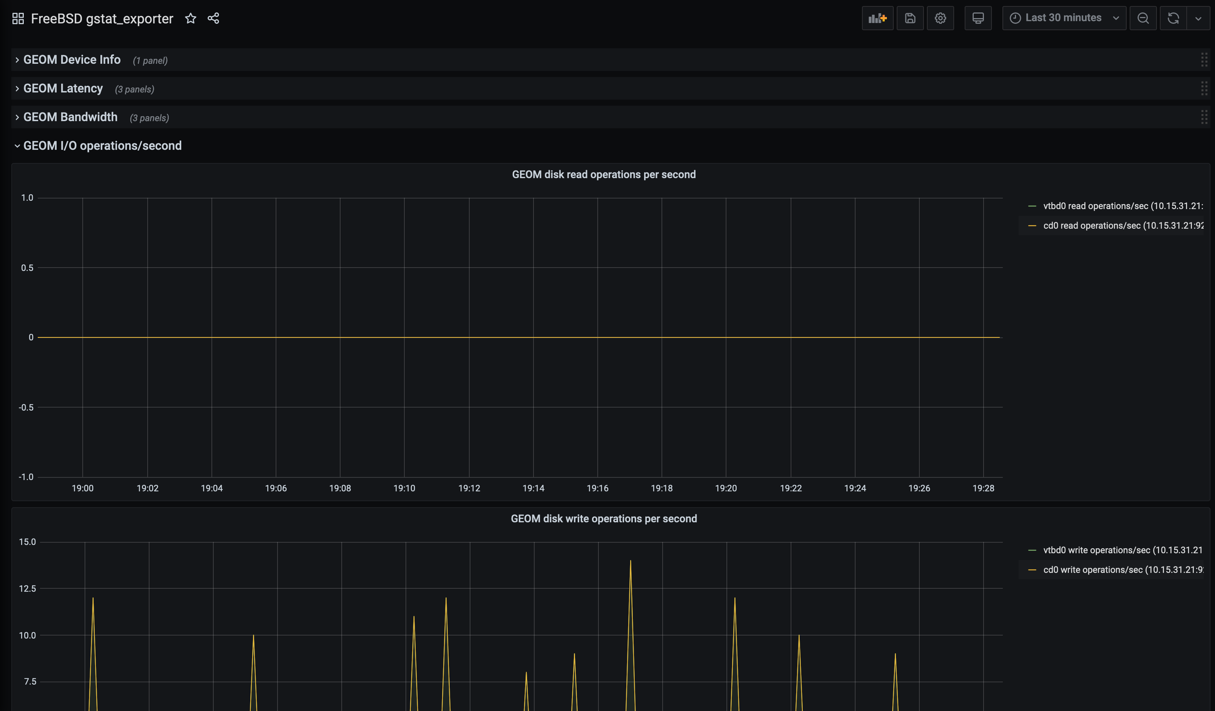Add a new panel to the dashboard

click(877, 18)
